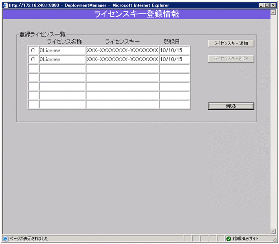
Task: Click the ページが表示されました status text
Action: click(x=29, y=238)
